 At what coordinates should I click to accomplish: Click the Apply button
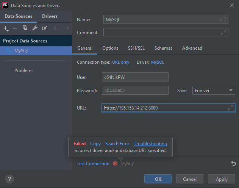pos(222,179)
